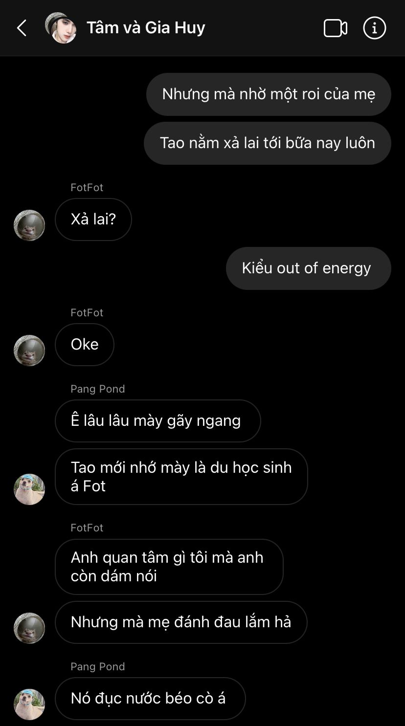Open the group avatar in the header
Screen dimensions: 405x726
tap(61, 28)
